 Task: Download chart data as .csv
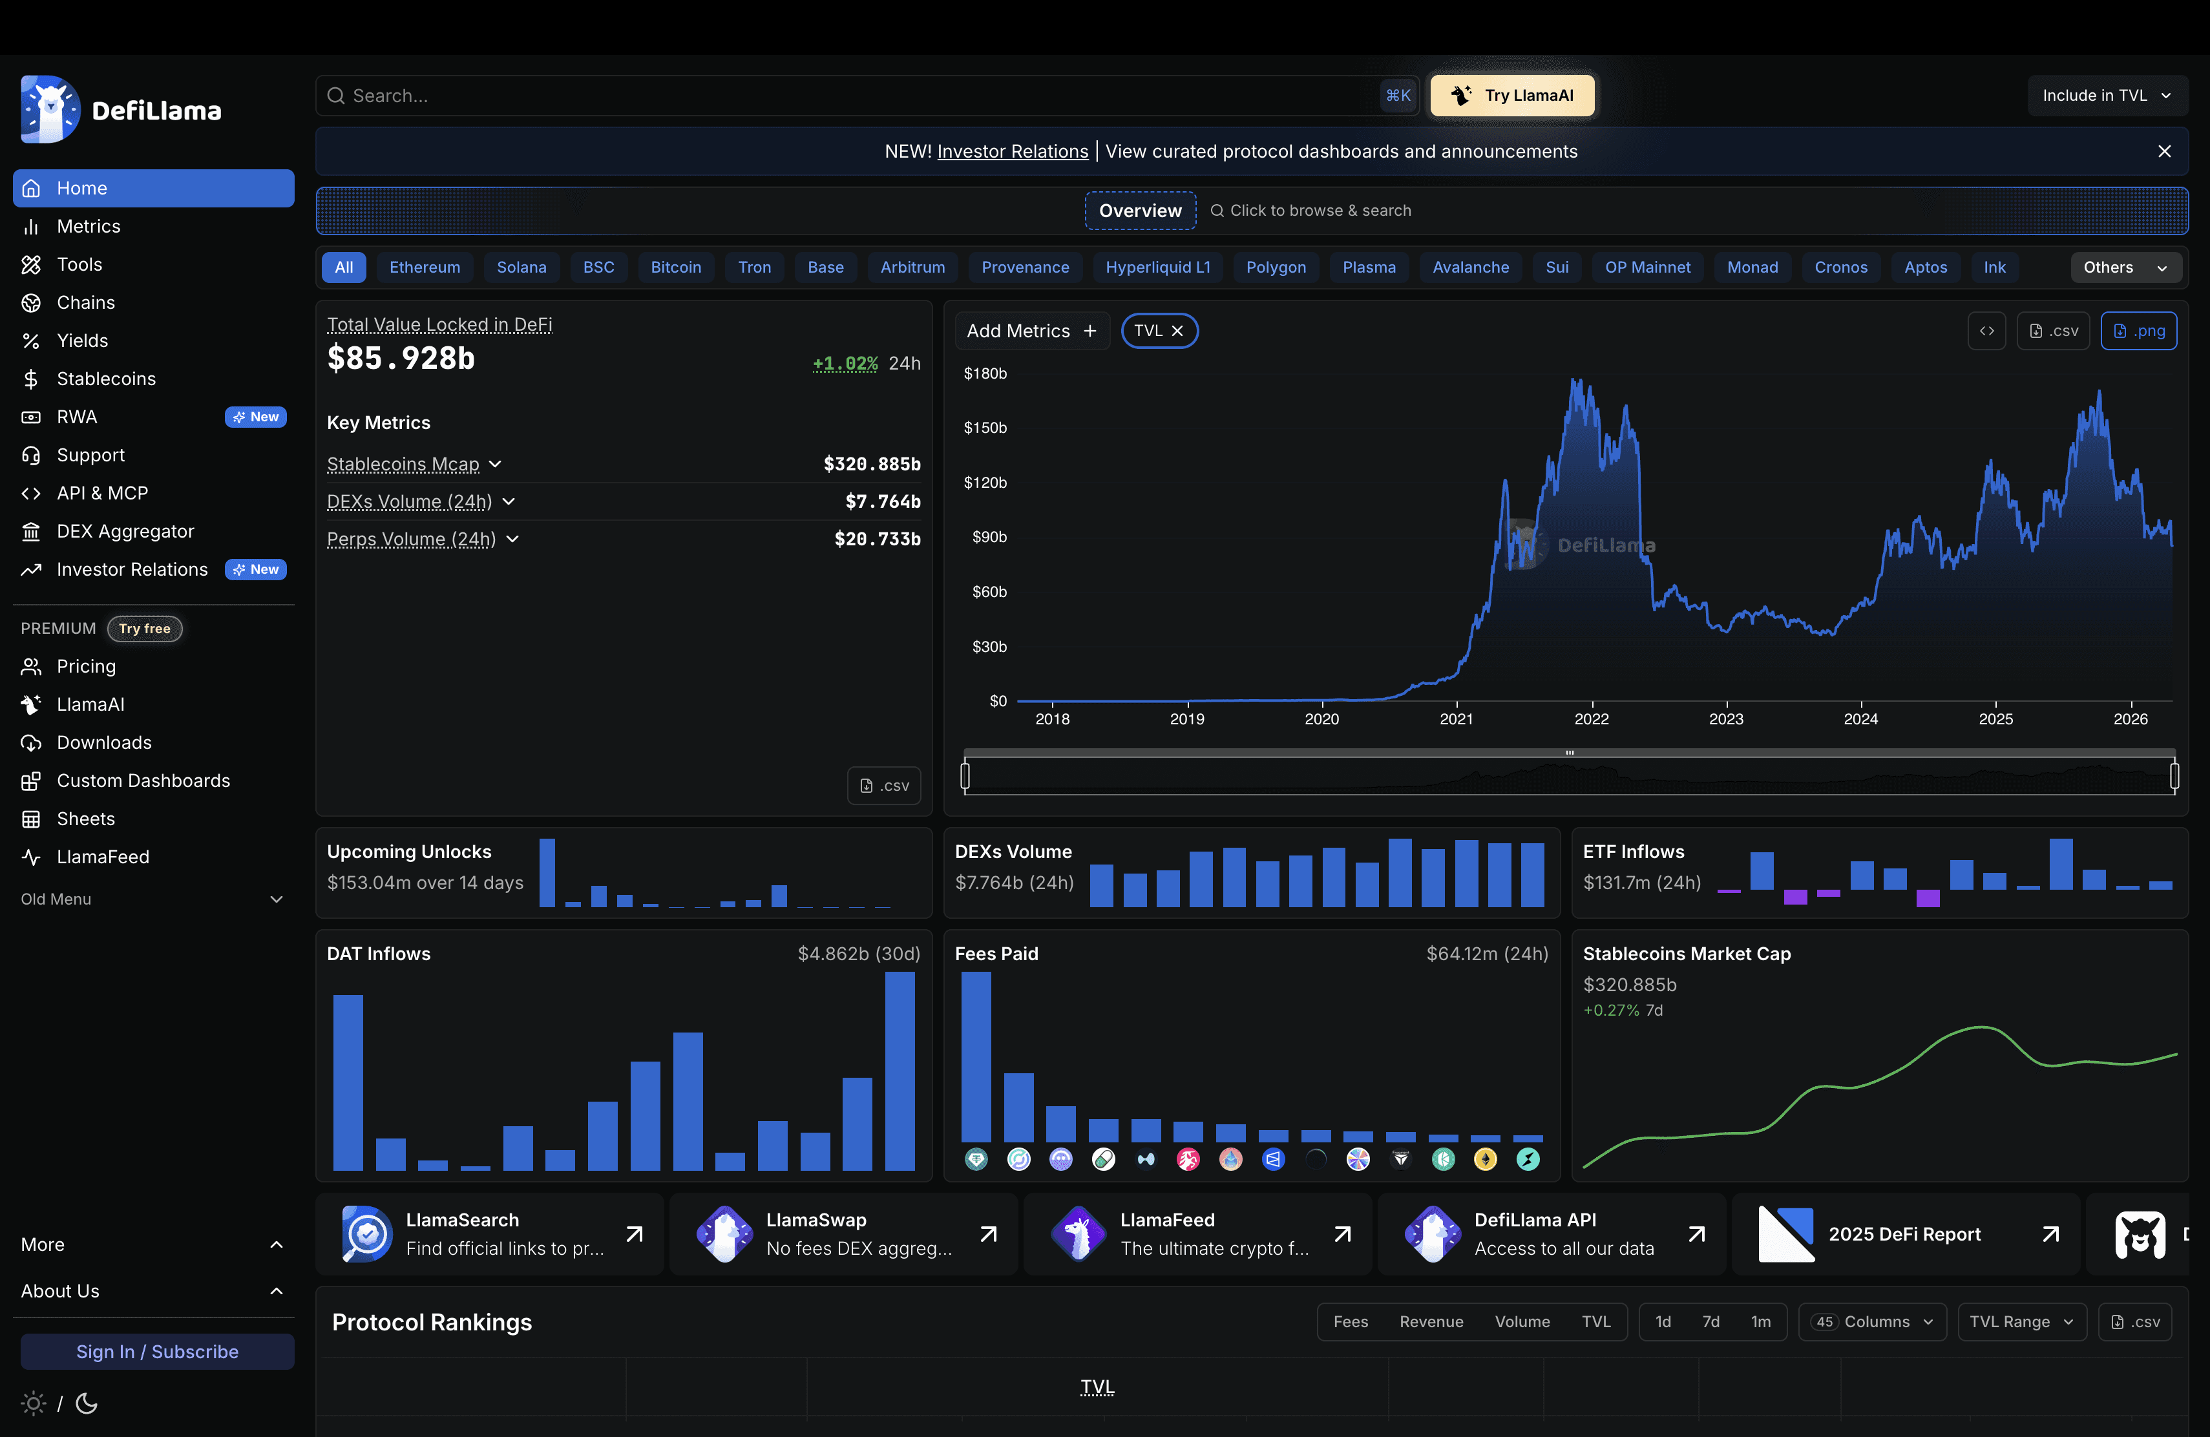click(x=2053, y=330)
